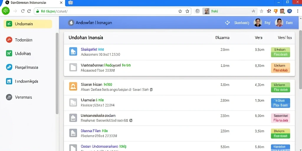The height and width of the screenshot is (151, 302).
Task: Click the first star icon in address bar
Action: tap(180, 11)
